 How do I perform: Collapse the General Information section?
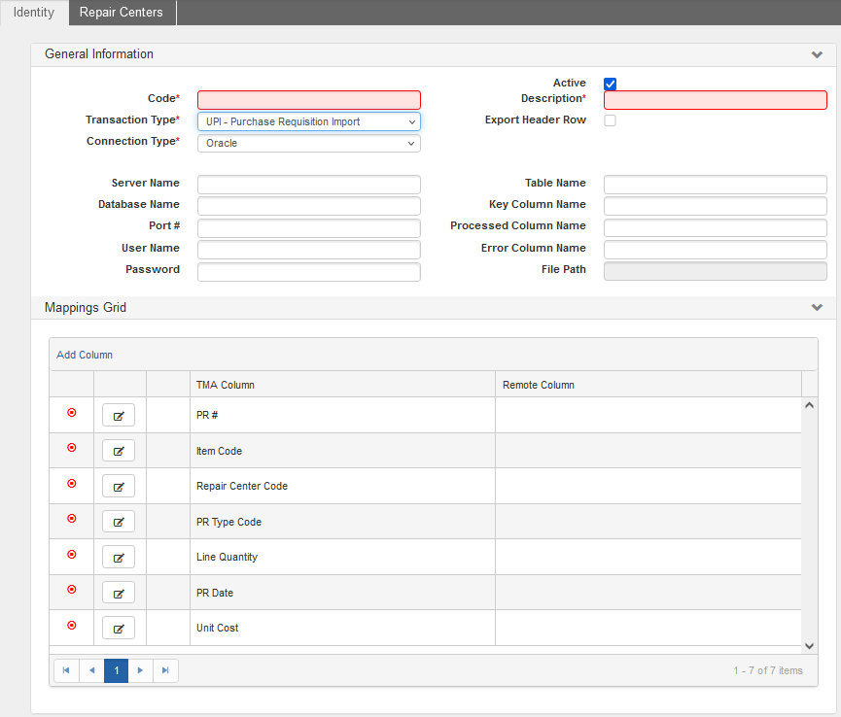coord(817,55)
